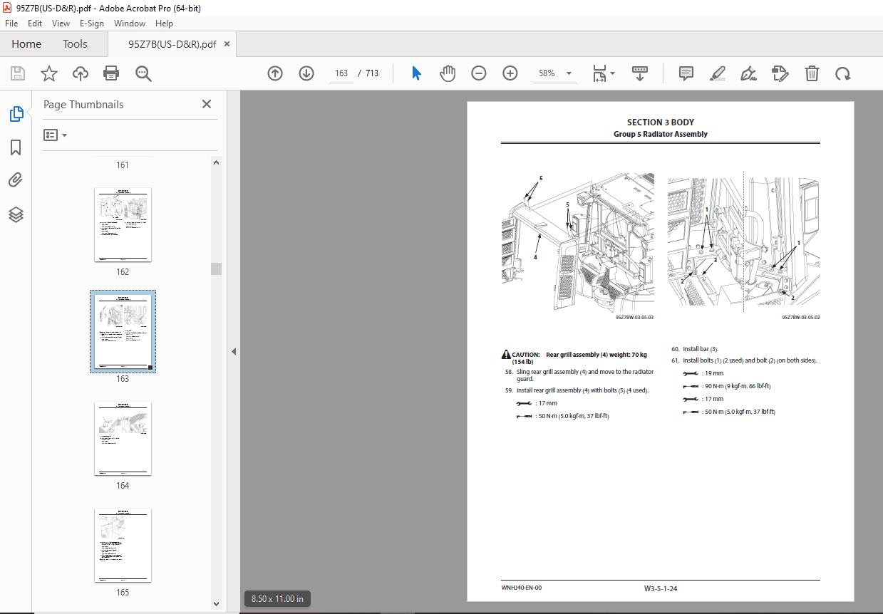Open the Layers panel in the sidebar
883x614 pixels.
pos(16,214)
